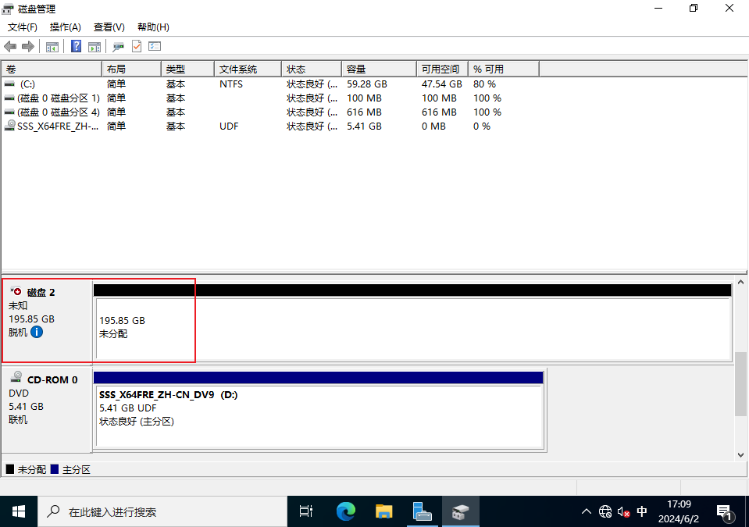Open the 操作(A) menu

(66, 27)
